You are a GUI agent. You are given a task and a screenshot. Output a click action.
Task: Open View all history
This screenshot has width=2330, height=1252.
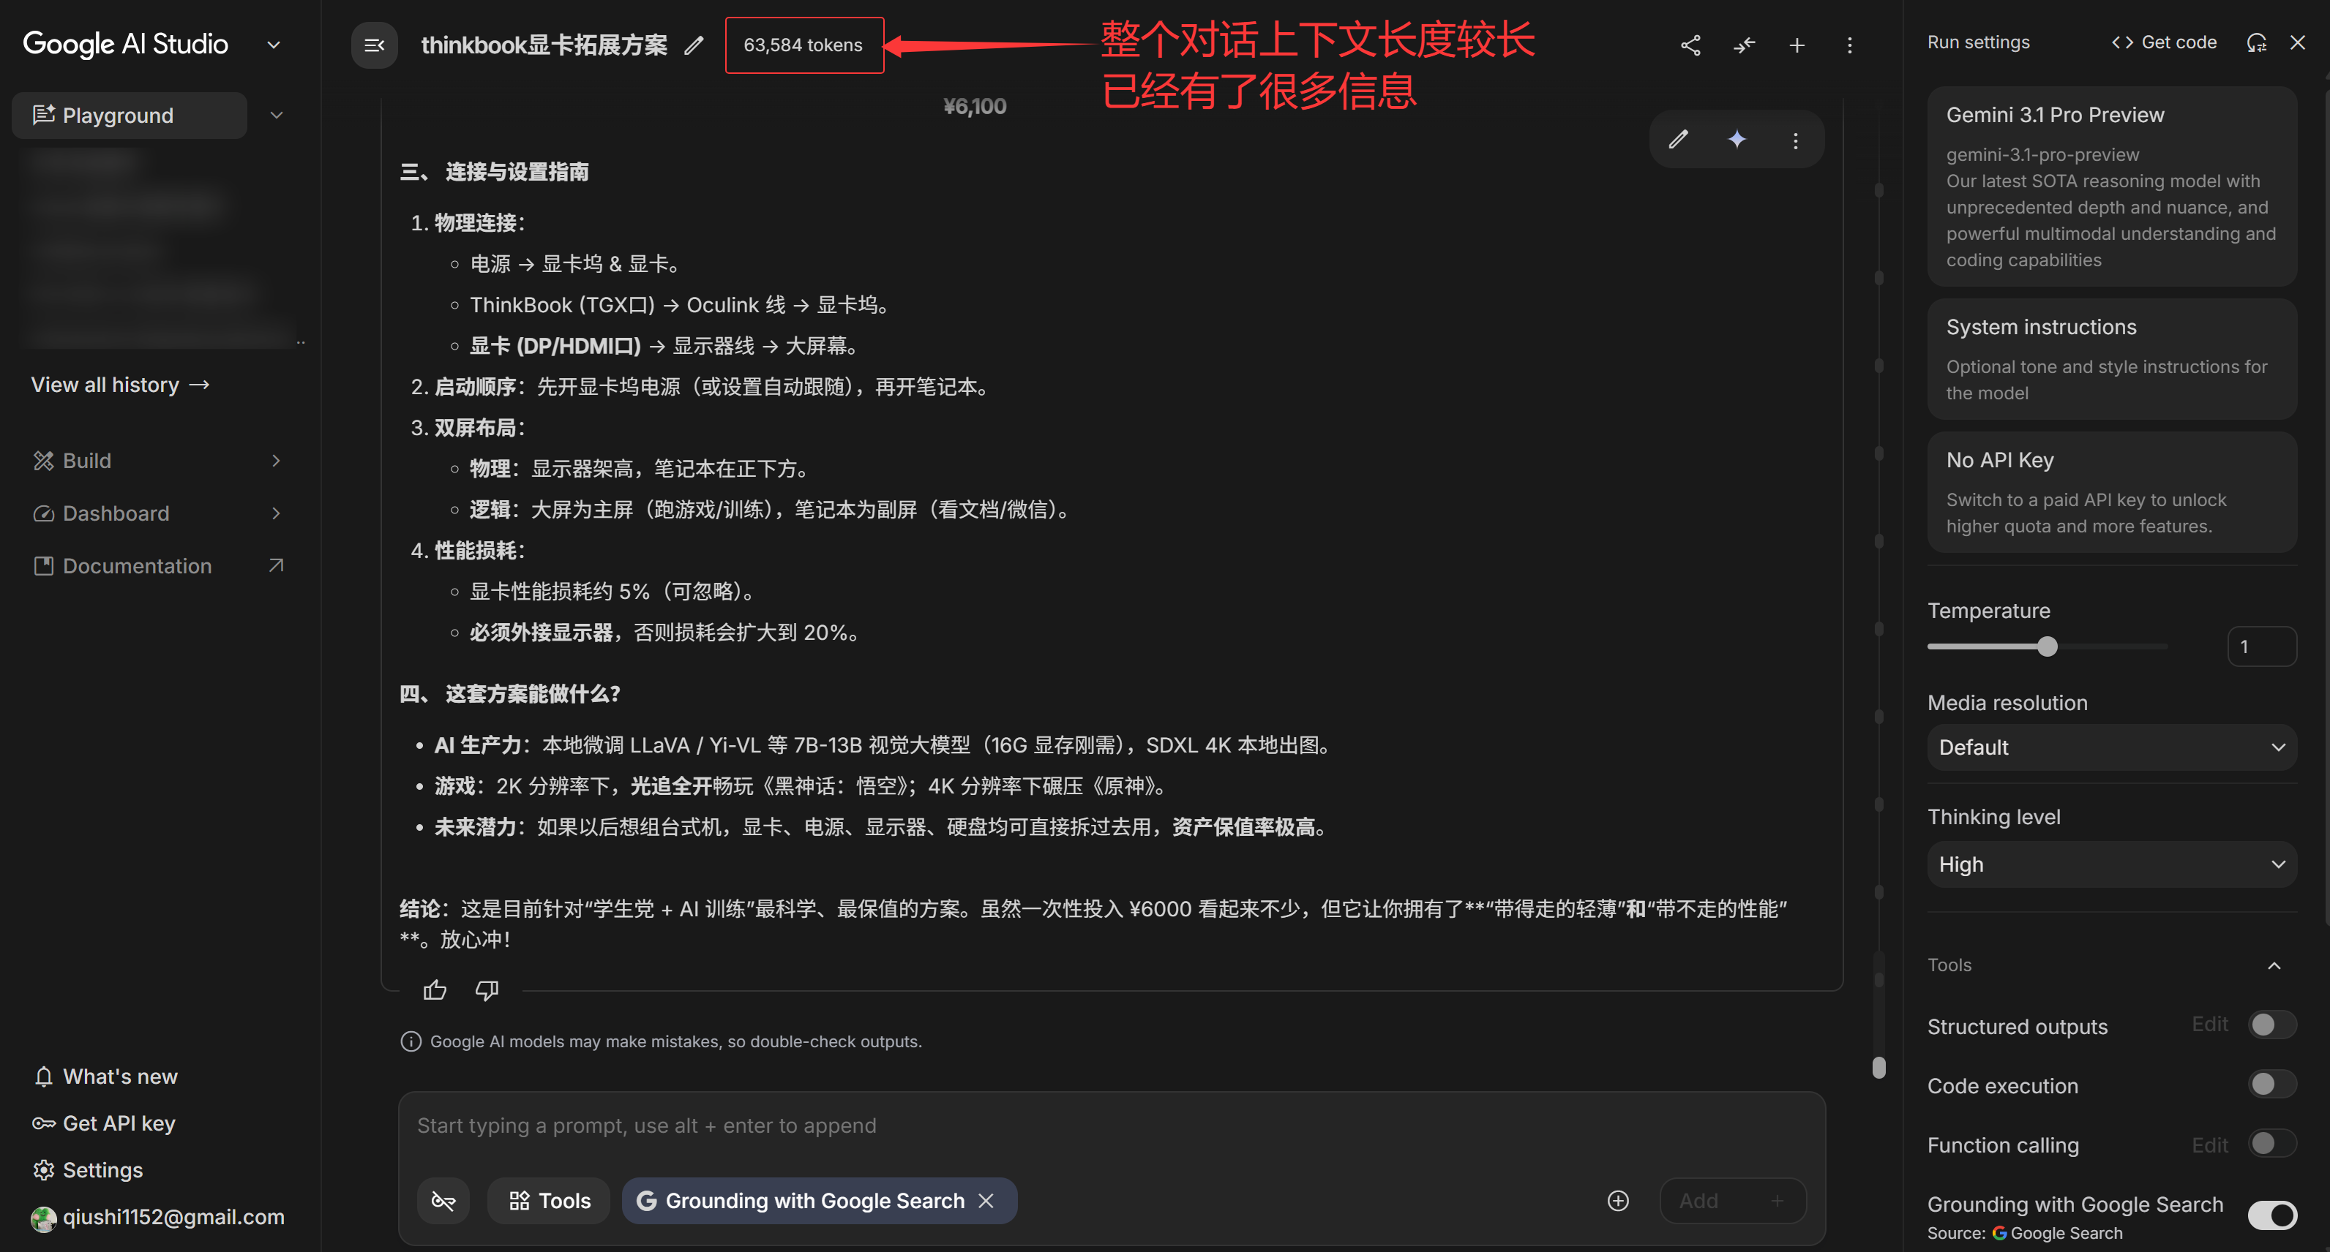pyautogui.click(x=120, y=384)
